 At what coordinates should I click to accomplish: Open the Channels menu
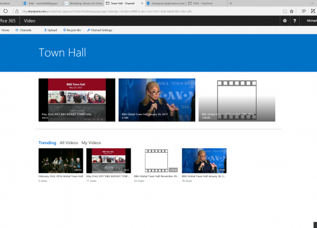24,30
